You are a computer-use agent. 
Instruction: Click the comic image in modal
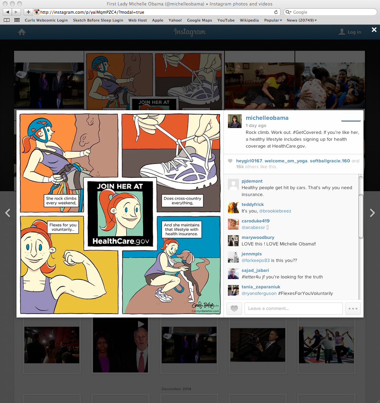point(120,214)
